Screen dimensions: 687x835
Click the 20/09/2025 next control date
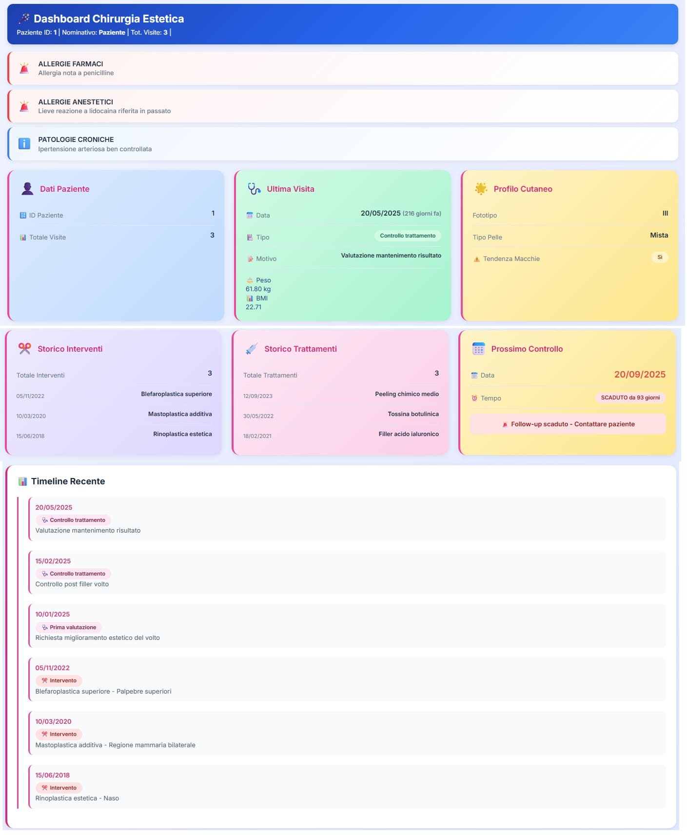[640, 375]
